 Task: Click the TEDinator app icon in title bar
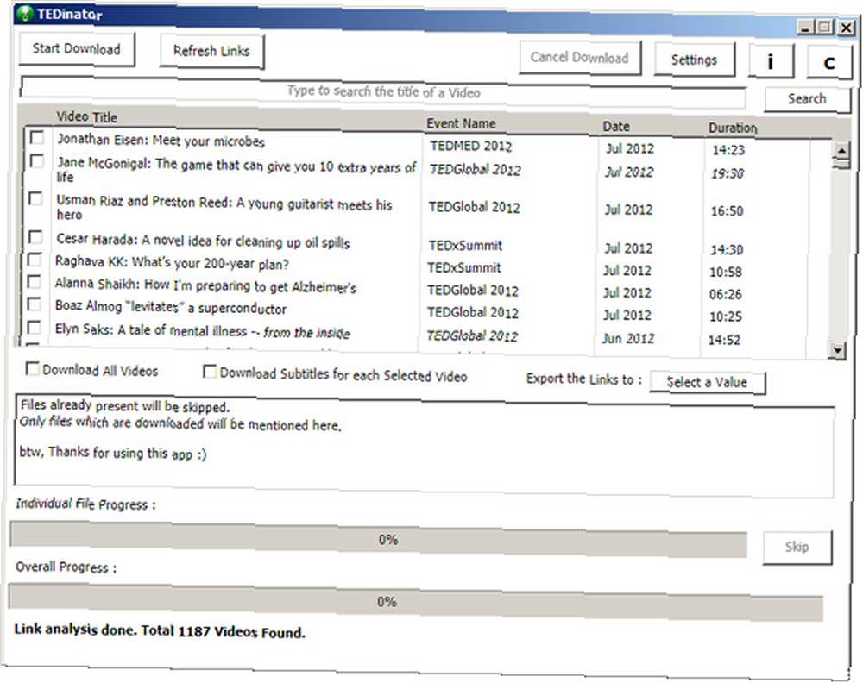pyautogui.click(x=25, y=13)
